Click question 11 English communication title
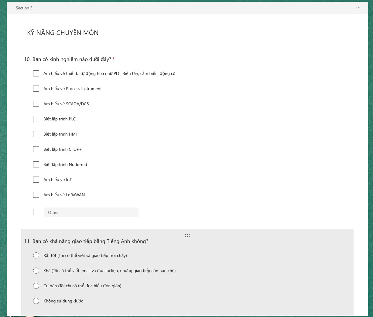 (90, 241)
